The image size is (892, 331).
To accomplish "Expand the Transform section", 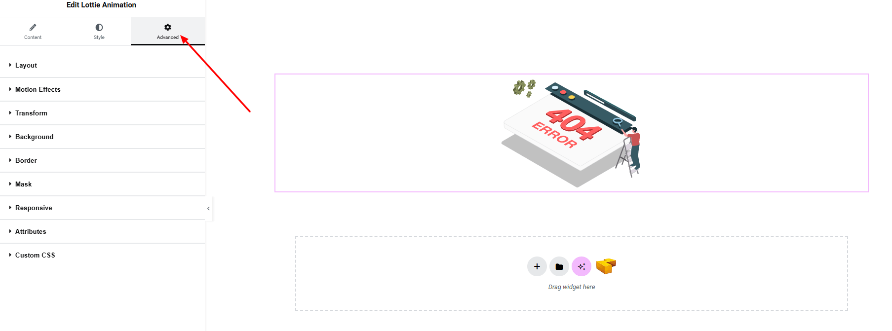I will click(102, 113).
